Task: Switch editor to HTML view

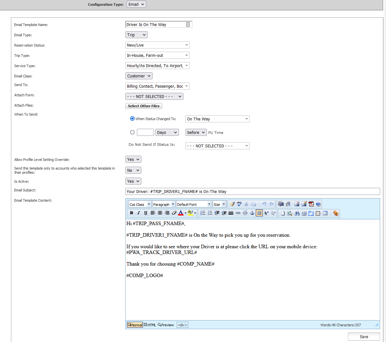Action: [x=150, y=325]
